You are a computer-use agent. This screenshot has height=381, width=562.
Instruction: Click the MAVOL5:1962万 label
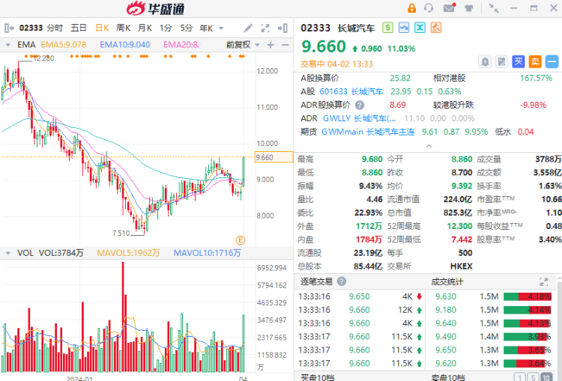point(128,253)
